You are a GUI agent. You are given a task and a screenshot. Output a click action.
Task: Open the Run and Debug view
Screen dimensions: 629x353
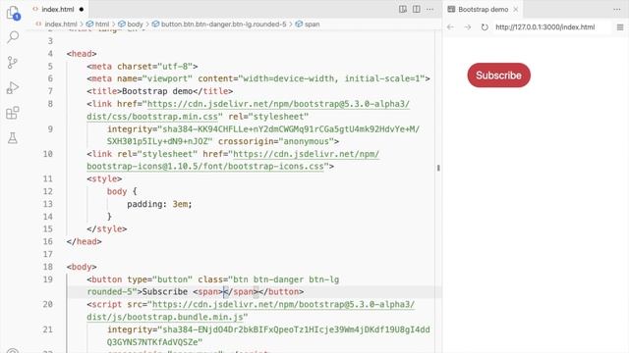pyautogui.click(x=13, y=87)
